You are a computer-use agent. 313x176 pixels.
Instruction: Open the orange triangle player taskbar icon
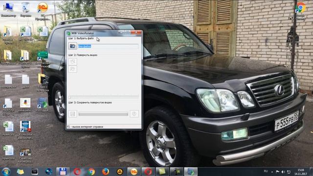tap(120, 172)
